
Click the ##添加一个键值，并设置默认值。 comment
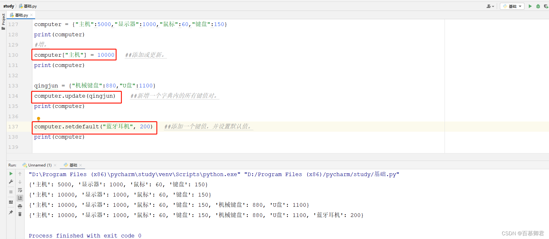(208, 126)
